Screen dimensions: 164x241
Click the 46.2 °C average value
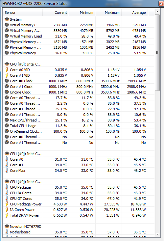coord(140,171)
